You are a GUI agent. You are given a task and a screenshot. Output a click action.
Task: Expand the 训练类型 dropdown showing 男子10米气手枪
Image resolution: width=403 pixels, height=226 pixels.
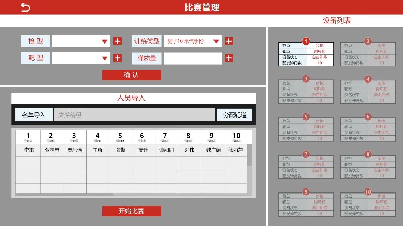click(193, 41)
